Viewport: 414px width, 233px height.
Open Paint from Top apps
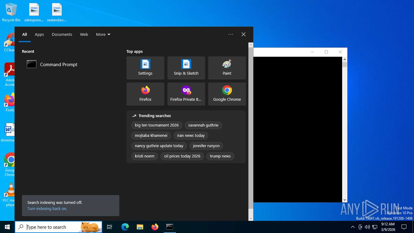(227, 68)
